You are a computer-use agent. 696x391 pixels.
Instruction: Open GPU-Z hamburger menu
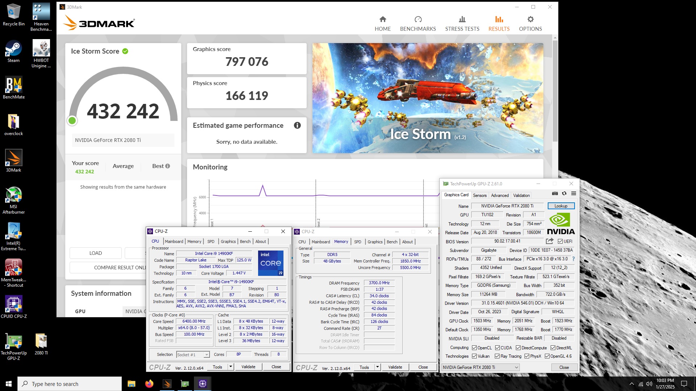573,194
